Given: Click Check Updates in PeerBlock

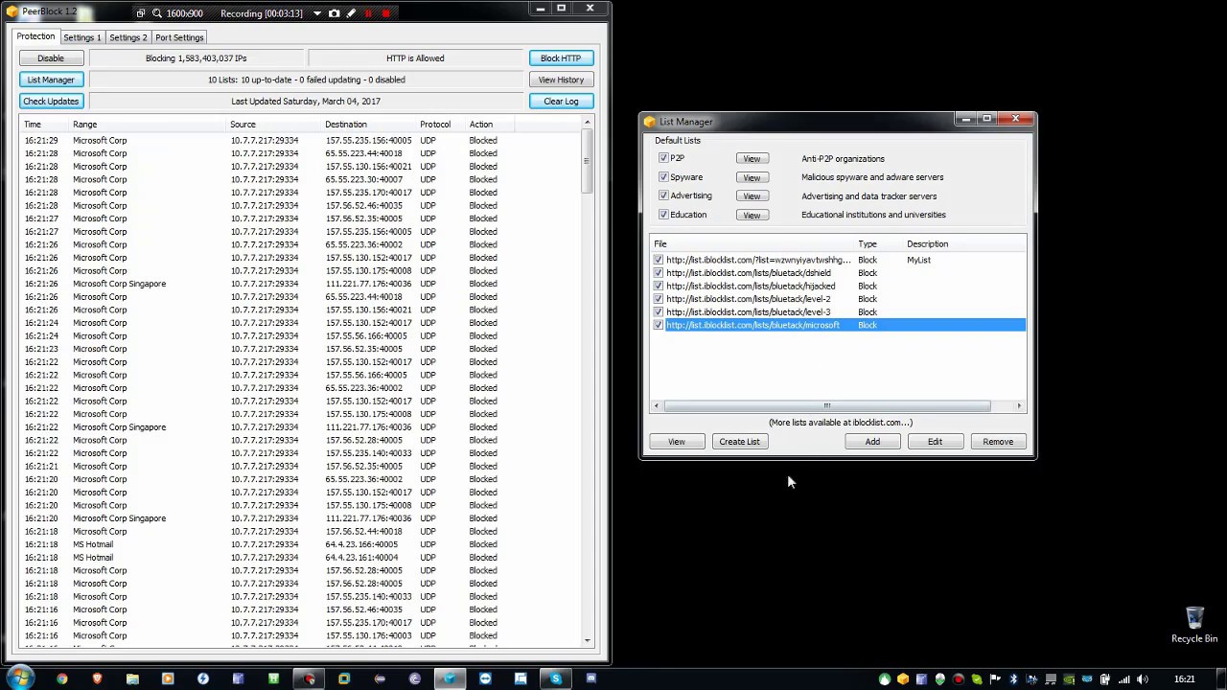Looking at the screenshot, I should (x=51, y=101).
